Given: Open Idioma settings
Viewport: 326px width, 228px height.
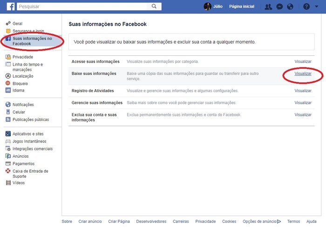Looking at the screenshot, I should [x=18, y=90].
